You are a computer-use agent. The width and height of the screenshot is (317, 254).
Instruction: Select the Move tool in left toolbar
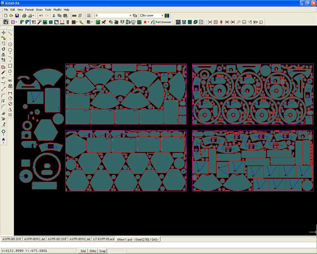[4, 32]
